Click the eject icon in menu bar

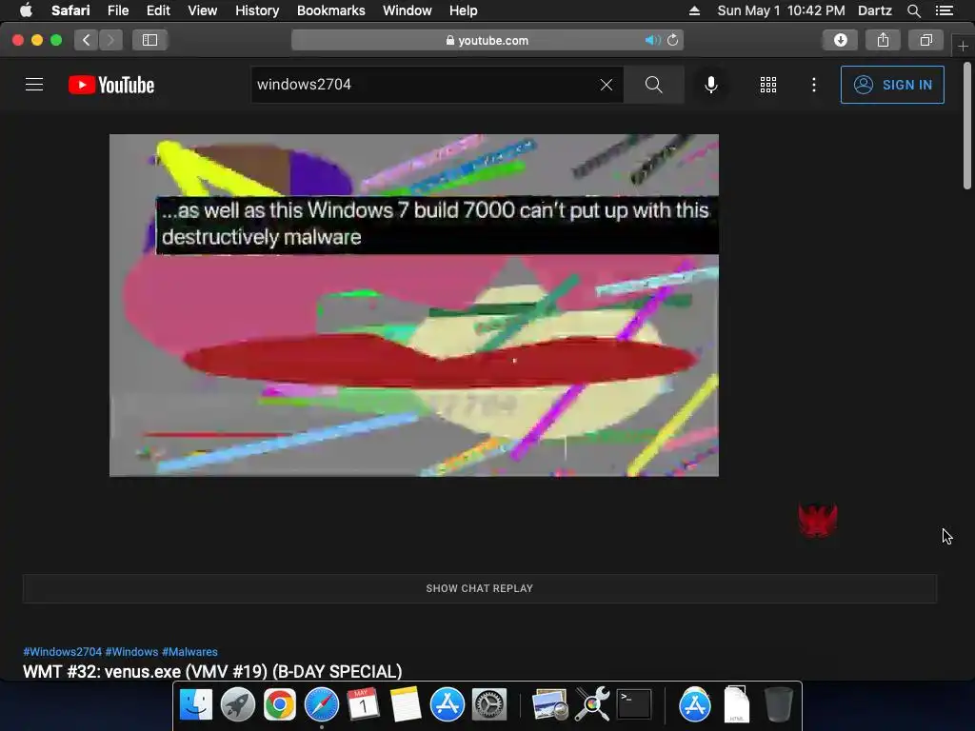pyautogui.click(x=694, y=10)
